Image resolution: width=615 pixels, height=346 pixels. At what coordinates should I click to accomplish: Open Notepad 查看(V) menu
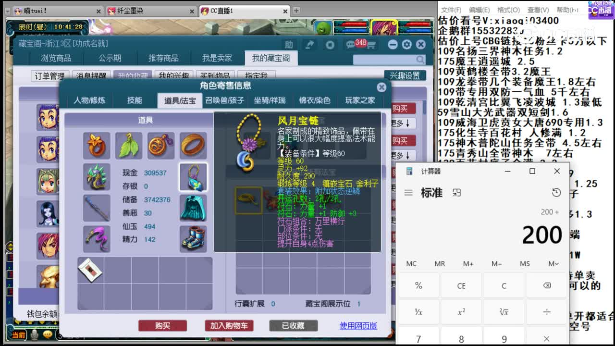(538, 10)
